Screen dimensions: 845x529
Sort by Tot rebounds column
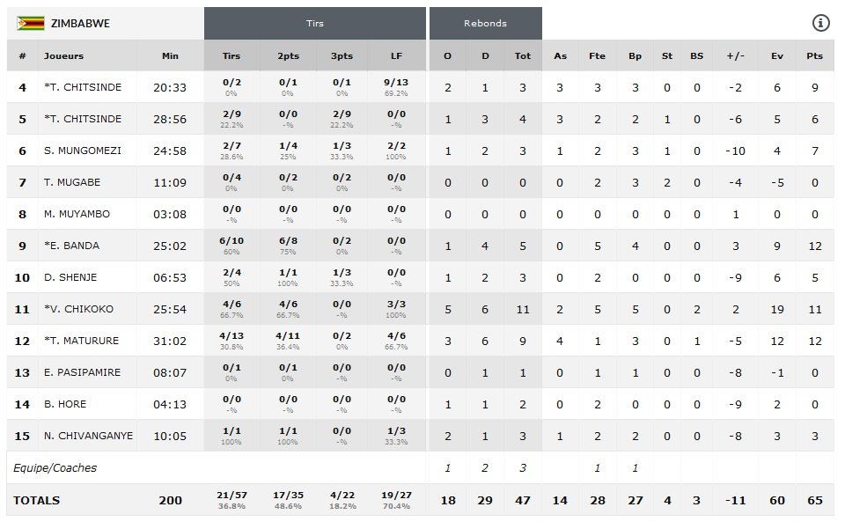(x=523, y=55)
